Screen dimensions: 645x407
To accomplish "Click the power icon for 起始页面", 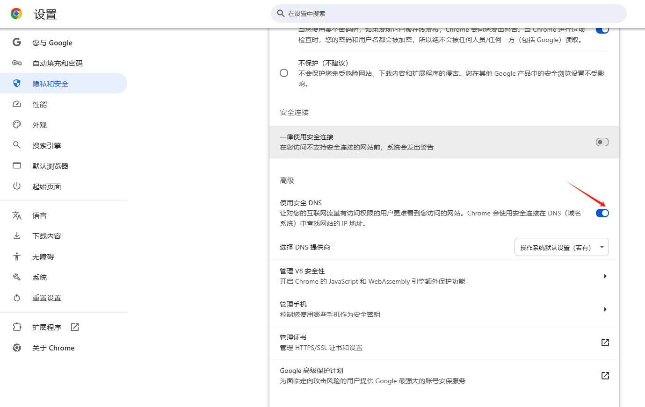I will (17, 186).
